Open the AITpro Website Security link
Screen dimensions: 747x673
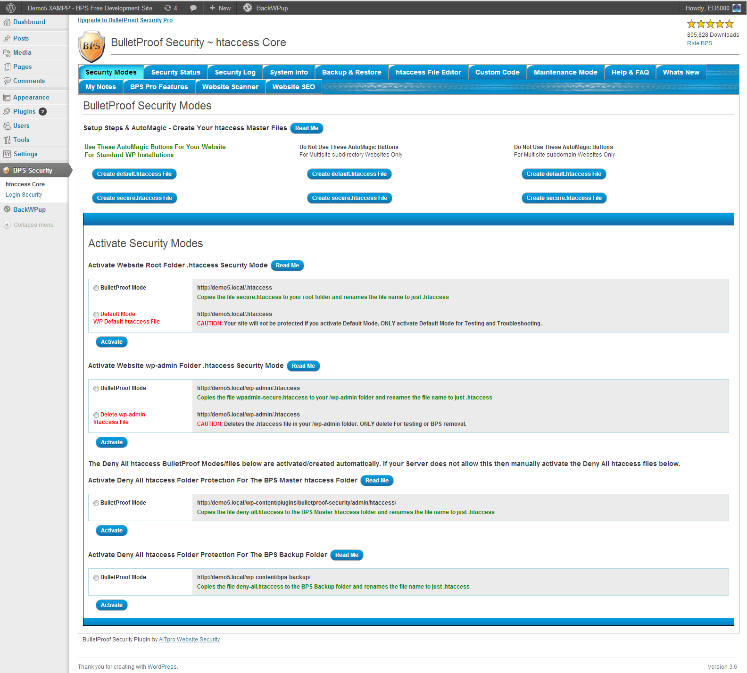coord(189,640)
